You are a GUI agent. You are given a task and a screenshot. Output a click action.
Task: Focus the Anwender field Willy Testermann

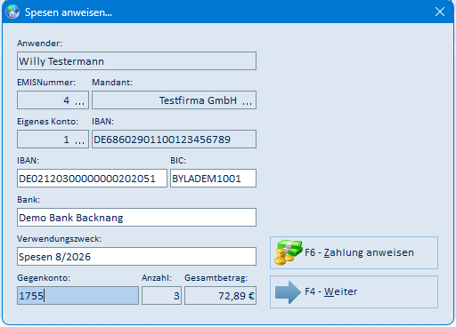pyautogui.click(x=136, y=61)
